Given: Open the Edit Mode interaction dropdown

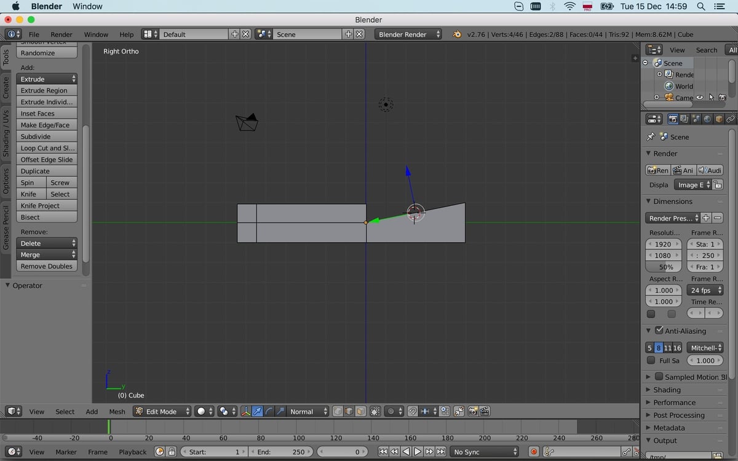Looking at the screenshot, I should (161, 411).
